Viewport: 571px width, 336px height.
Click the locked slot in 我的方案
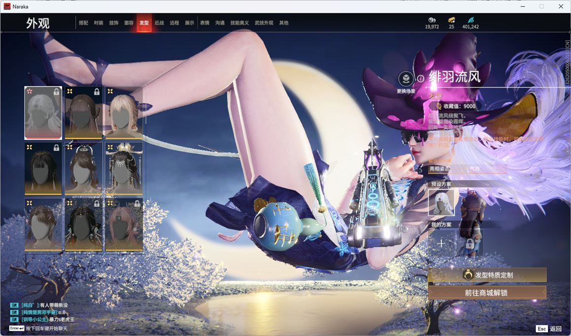(469, 244)
